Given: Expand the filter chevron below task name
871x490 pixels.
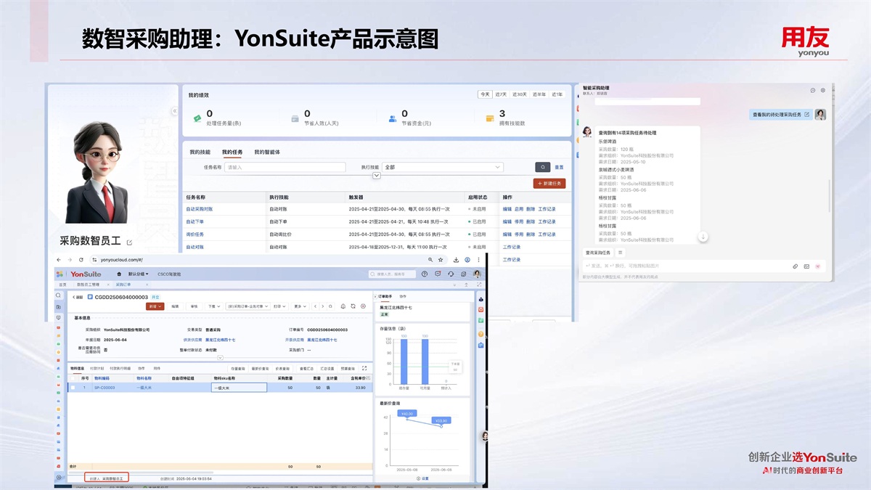Looking at the screenshot, I should tap(376, 176).
